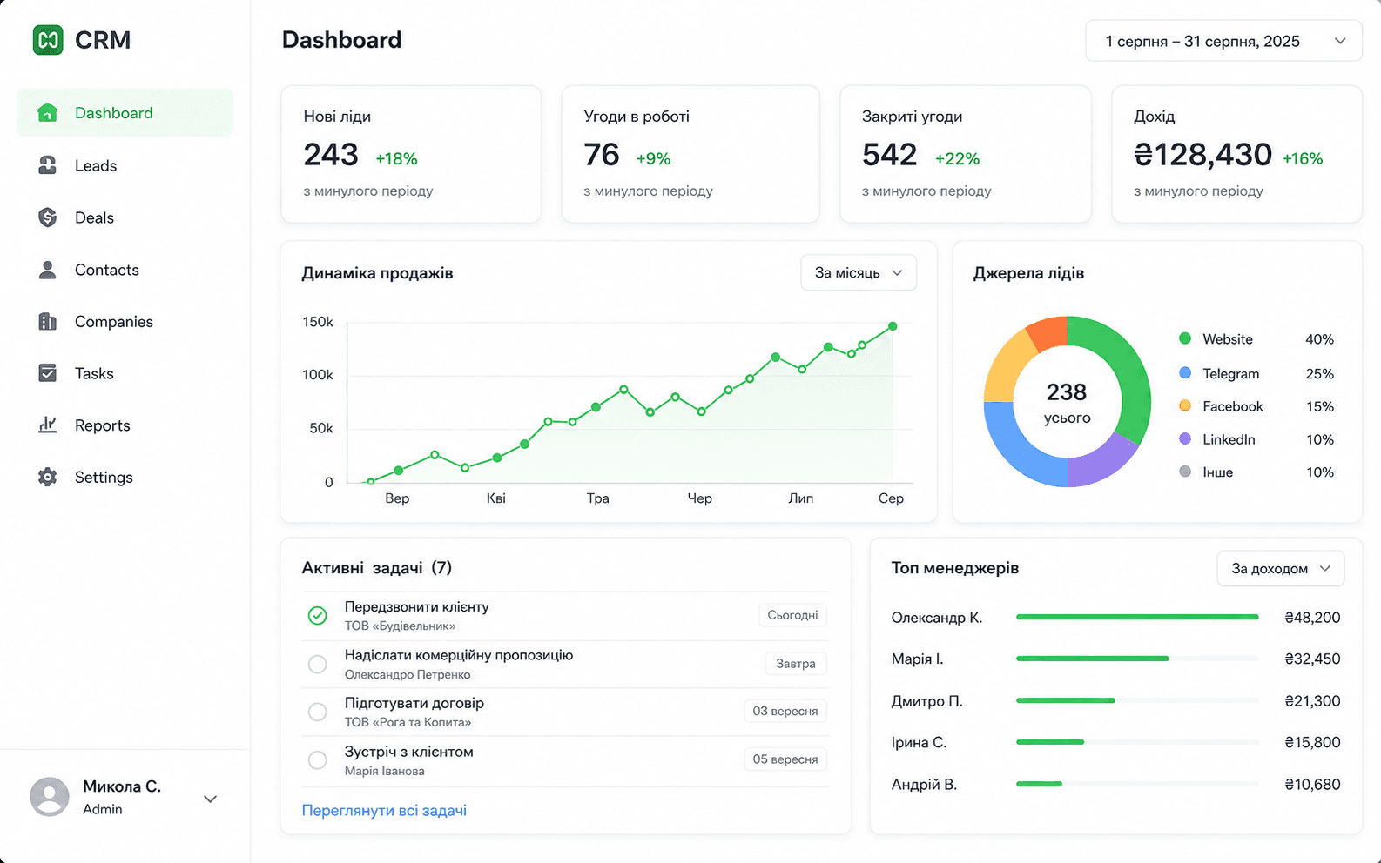Click the Tasks checklist icon
Image resolution: width=1381 pixels, height=863 pixels.
(48, 373)
